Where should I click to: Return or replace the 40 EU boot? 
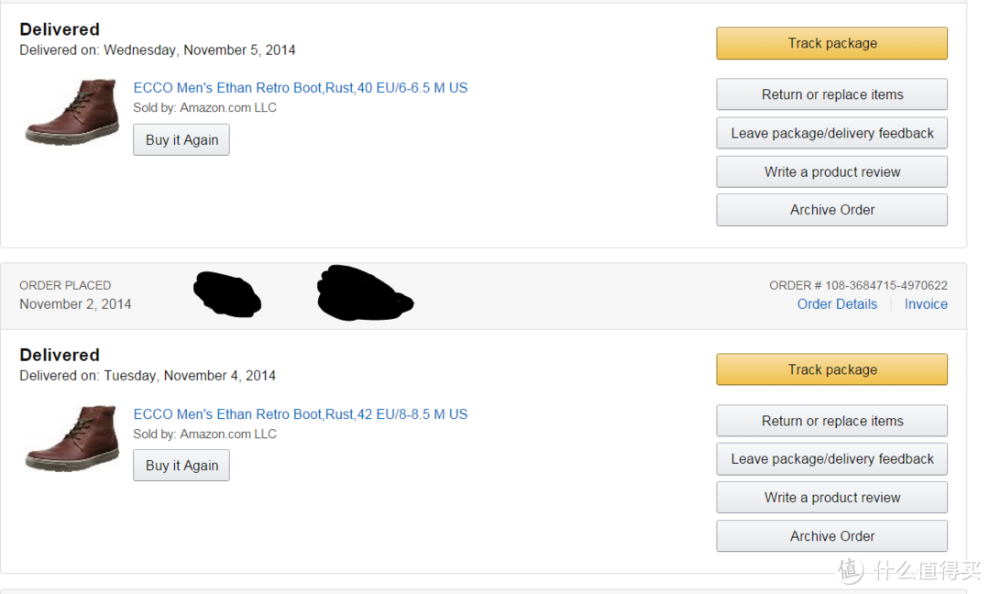831,94
